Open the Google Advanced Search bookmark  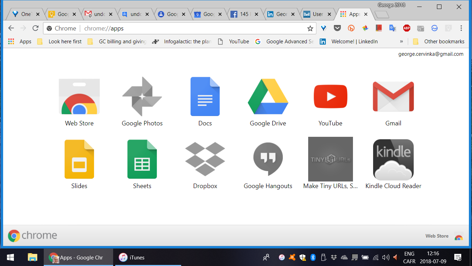pyautogui.click(x=284, y=42)
